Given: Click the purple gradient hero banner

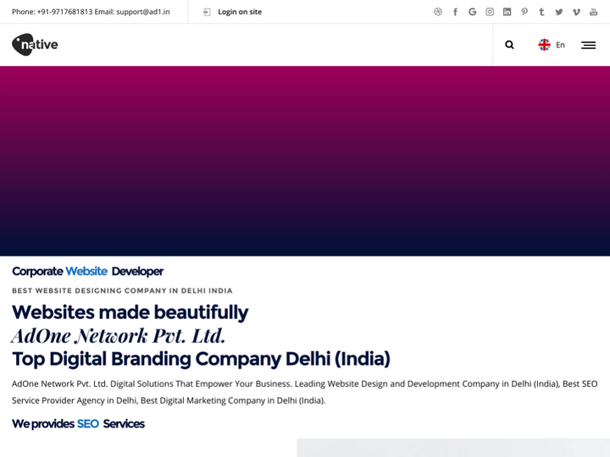Looking at the screenshot, I should click(305, 161).
